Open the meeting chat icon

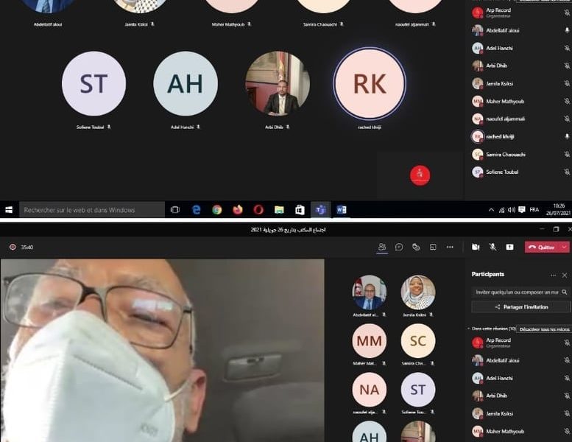[399, 247]
